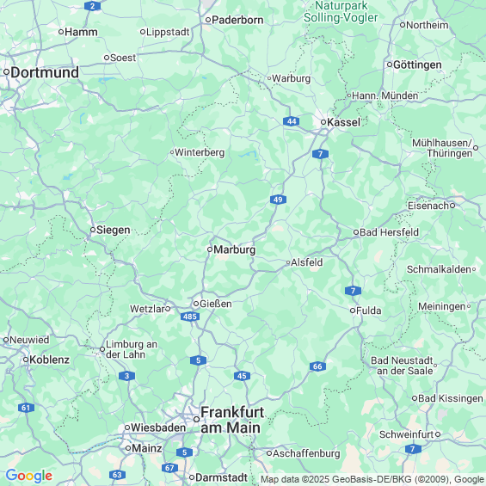
Task: Click the Google logo
Action: coord(29,476)
